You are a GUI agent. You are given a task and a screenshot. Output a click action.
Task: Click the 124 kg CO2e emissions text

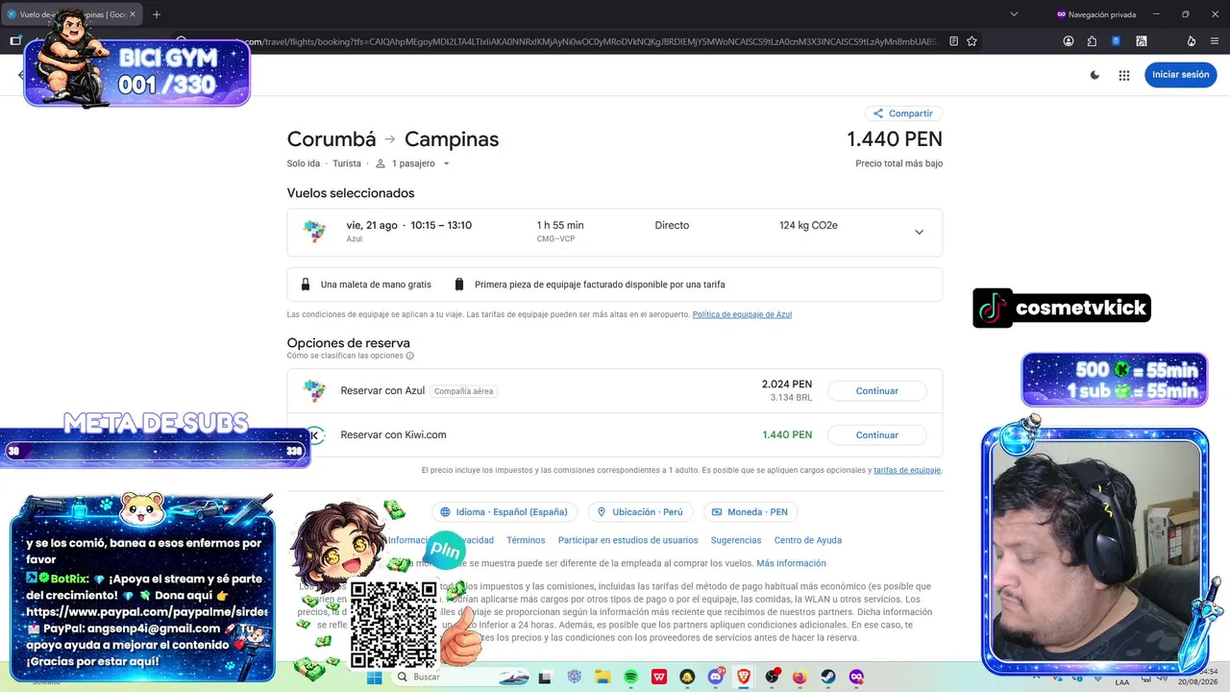pyautogui.click(x=808, y=226)
